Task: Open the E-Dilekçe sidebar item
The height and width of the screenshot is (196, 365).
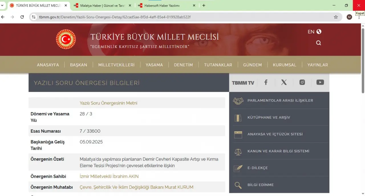Action: pos(257,168)
